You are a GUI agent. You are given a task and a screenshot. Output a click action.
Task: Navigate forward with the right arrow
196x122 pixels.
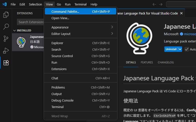[x=161, y=4]
